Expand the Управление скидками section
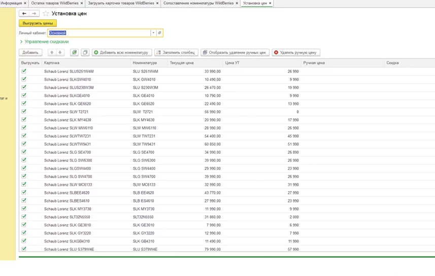This screenshot has height=276, width=435. click(44, 42)
